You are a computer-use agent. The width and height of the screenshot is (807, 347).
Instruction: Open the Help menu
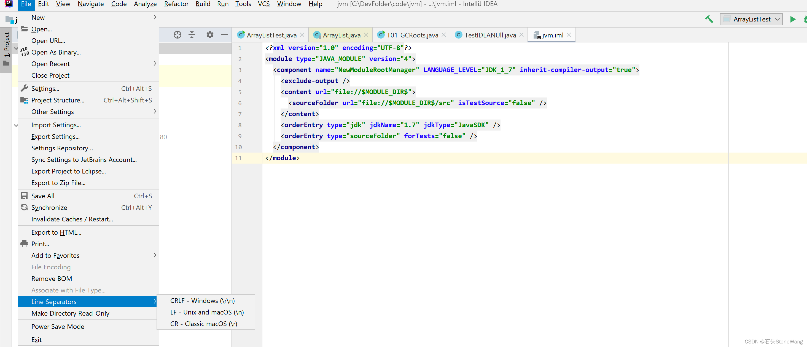coord(315,4)
